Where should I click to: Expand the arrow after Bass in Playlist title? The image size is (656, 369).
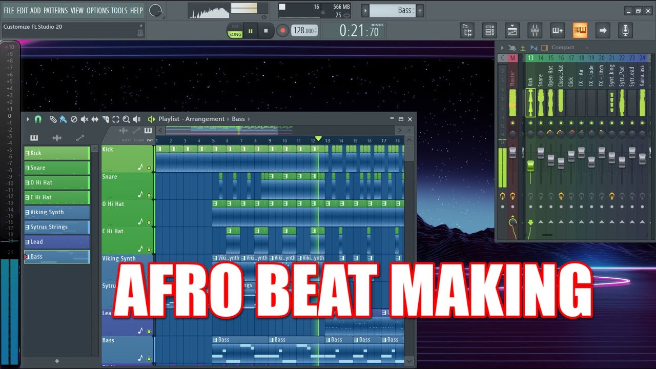pos(249,119)
